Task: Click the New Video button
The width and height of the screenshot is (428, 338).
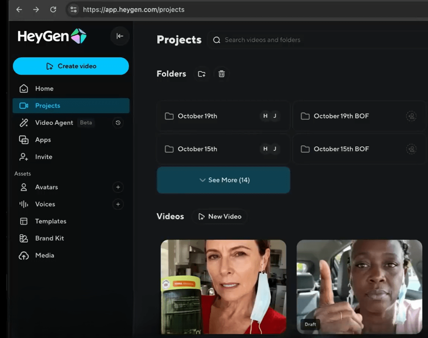Action: tap(220, 217)
